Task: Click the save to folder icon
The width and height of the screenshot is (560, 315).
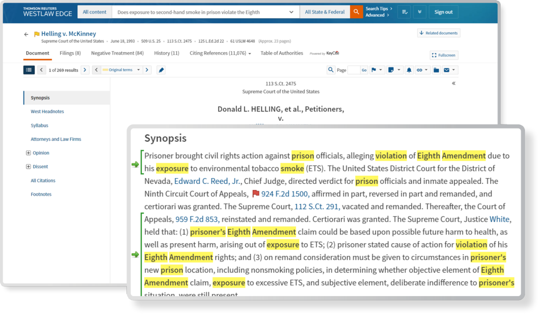Action: [436, 70]
